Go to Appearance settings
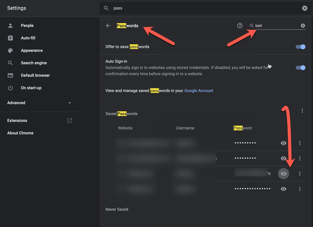The image size is (313, 227). [x=32, y=51]
